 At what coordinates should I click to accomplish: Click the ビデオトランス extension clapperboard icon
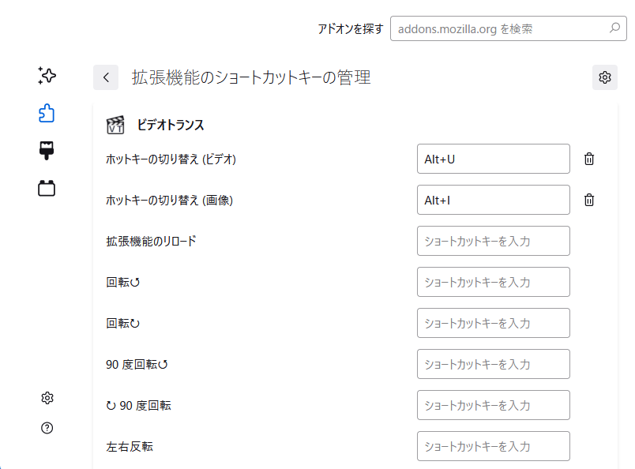115,125
